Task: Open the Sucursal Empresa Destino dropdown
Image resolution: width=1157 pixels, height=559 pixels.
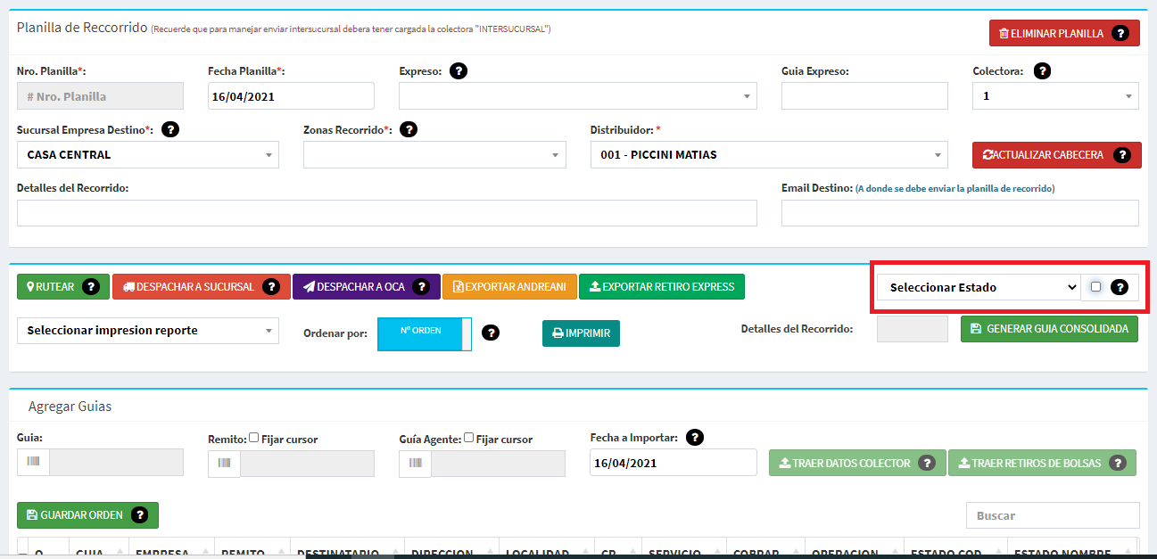Action: (147, 155)
